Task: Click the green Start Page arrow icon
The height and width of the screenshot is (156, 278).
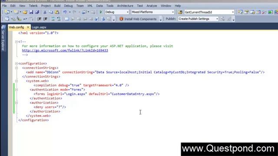Action: (x=270, y=12)
